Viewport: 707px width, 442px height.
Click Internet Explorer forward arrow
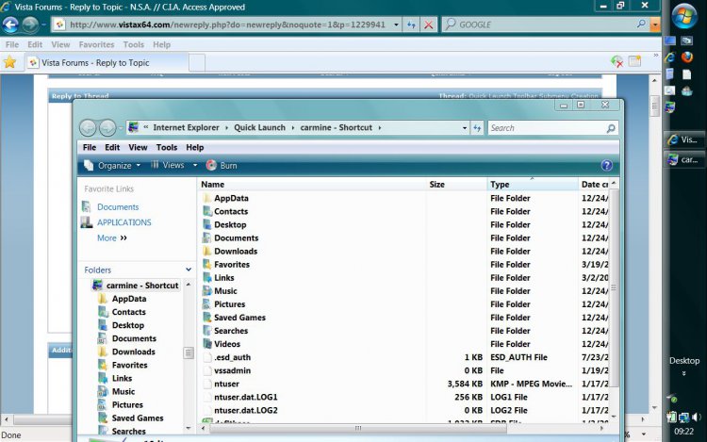coord(30,25)
